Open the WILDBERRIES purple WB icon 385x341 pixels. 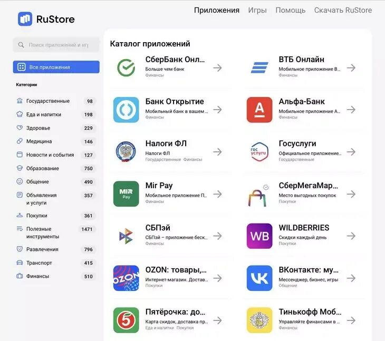tap(259, 236)
